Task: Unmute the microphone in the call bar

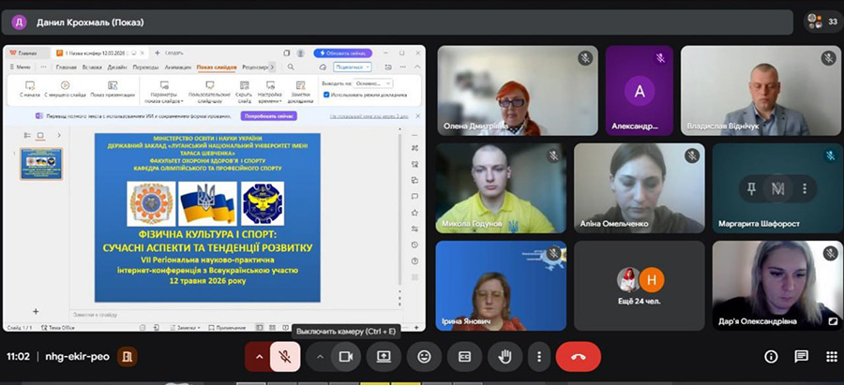Action: click(x=285, y=357)
